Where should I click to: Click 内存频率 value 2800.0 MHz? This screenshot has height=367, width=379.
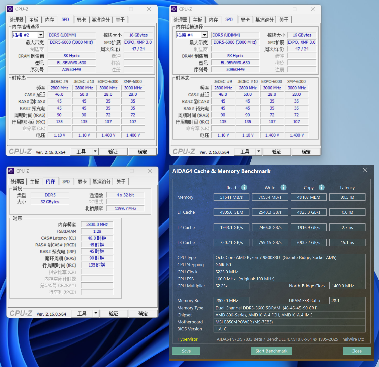(97, 225)
